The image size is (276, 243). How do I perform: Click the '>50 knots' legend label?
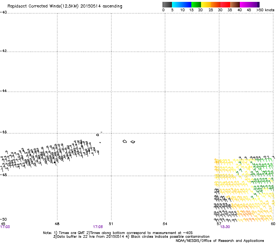(x=265, y=10)
